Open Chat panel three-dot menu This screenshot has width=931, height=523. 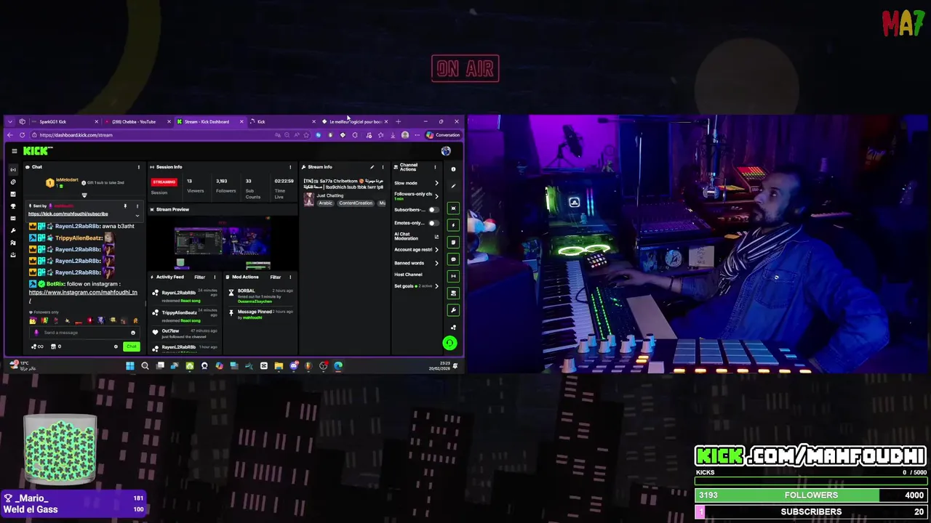pos(139,167)
